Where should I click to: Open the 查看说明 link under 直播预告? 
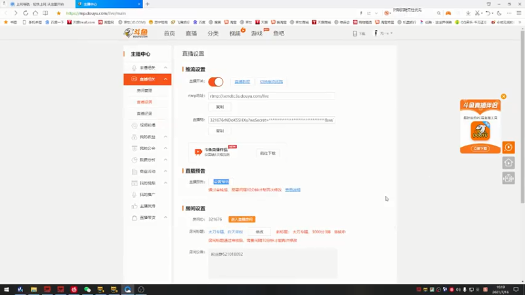293,190
